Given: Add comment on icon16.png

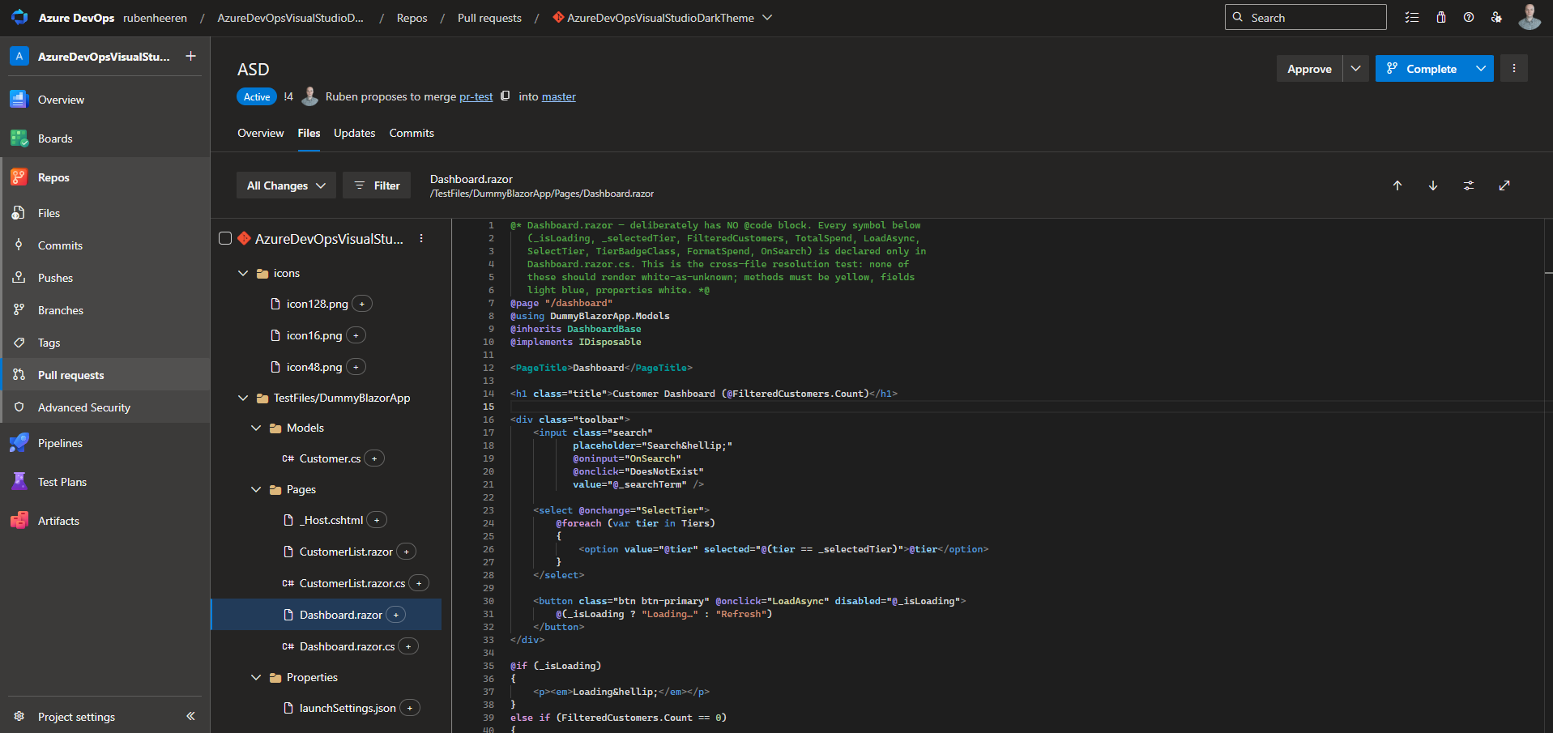Looking at the screenshot, I should pos(356,335).
